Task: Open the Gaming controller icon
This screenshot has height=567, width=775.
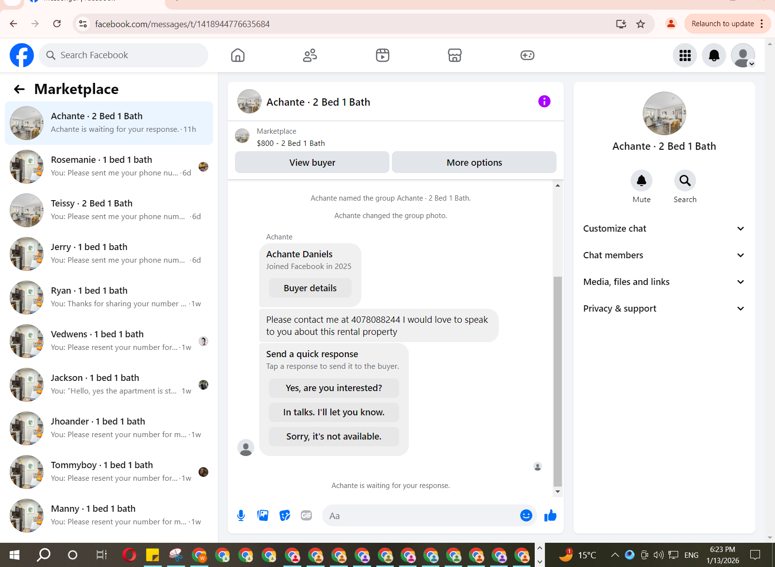Action: (x=527, y=55)
